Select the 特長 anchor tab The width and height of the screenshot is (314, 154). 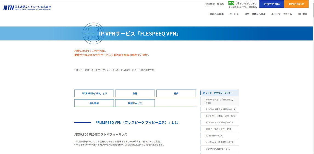pyautogui.click(x=176, y=93)
